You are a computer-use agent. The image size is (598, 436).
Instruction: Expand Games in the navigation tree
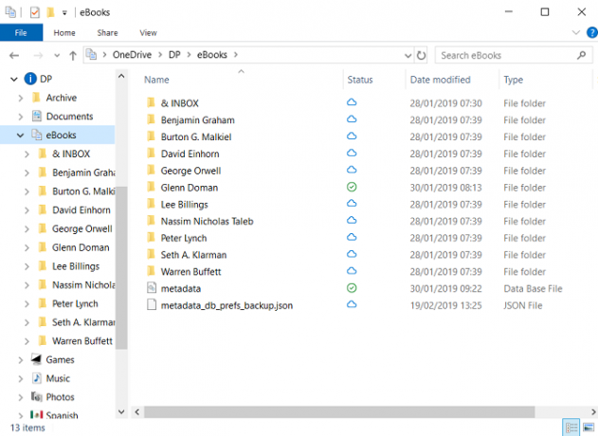click(21, 360)
